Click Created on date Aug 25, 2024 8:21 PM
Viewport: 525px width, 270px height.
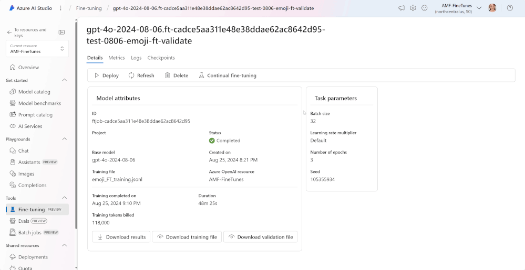(x=233, y=160)
